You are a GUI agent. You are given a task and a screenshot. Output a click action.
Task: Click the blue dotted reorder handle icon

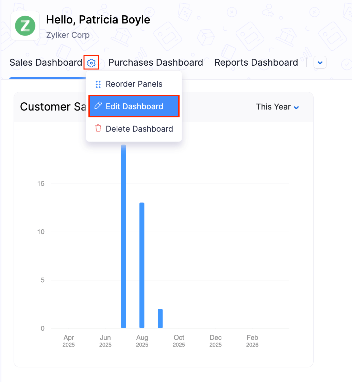[x=98, y=84]
